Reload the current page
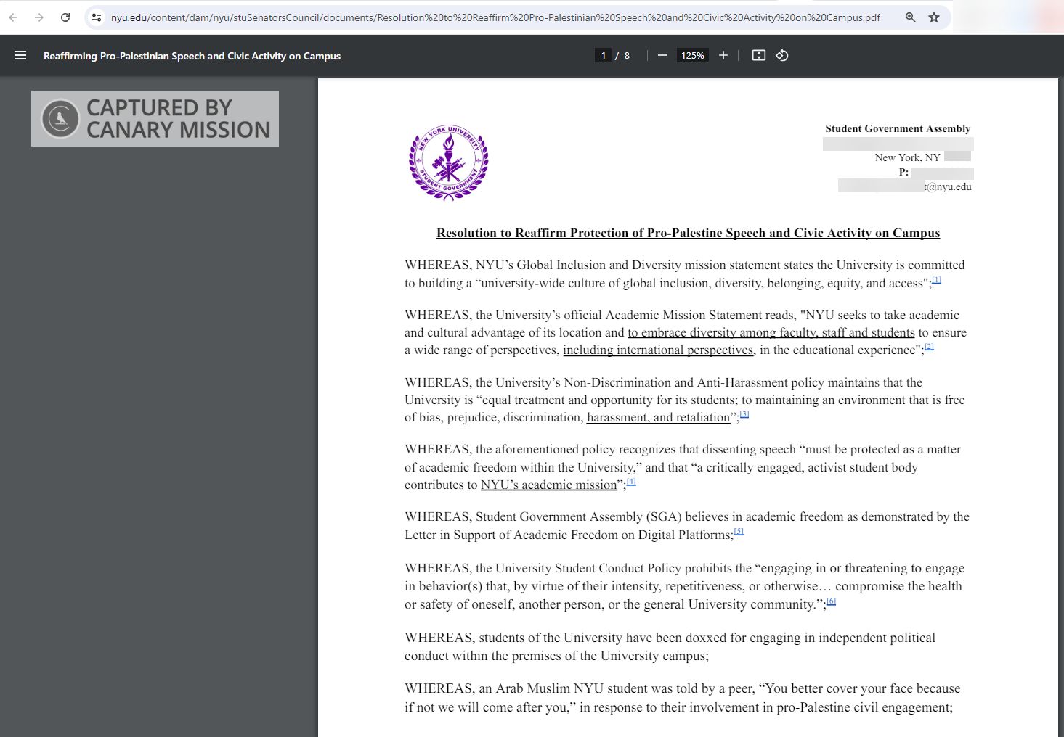Screen dimensions: 1064x737 point(65,17)
